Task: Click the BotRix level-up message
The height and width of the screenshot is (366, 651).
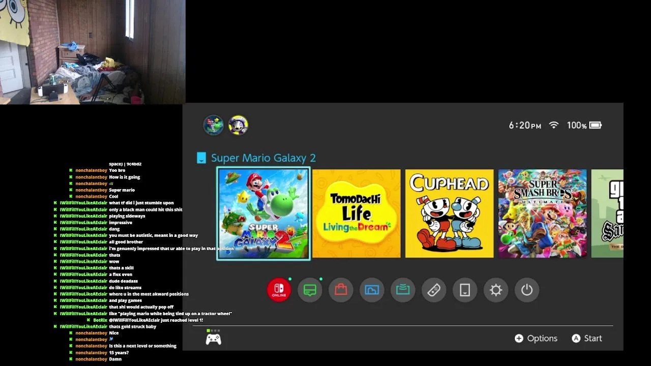Action: 156,320
